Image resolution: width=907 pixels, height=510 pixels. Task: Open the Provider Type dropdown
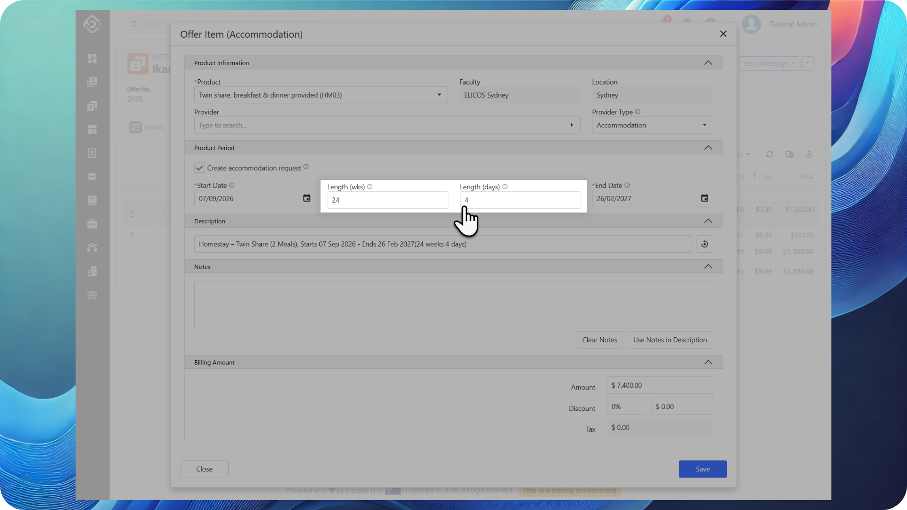click(704, 125)
